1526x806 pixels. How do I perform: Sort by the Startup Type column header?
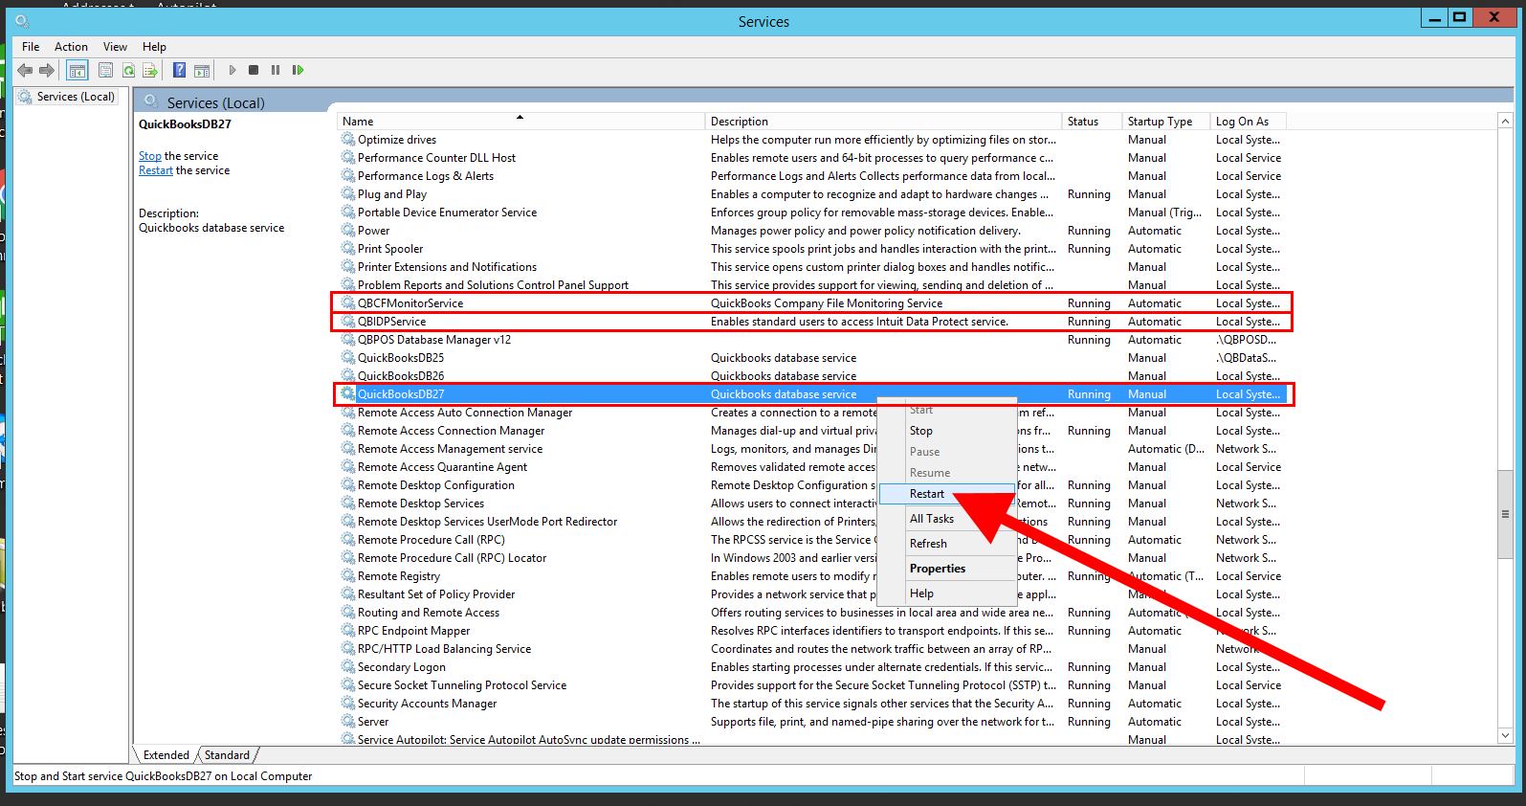tap(1165, 122)
